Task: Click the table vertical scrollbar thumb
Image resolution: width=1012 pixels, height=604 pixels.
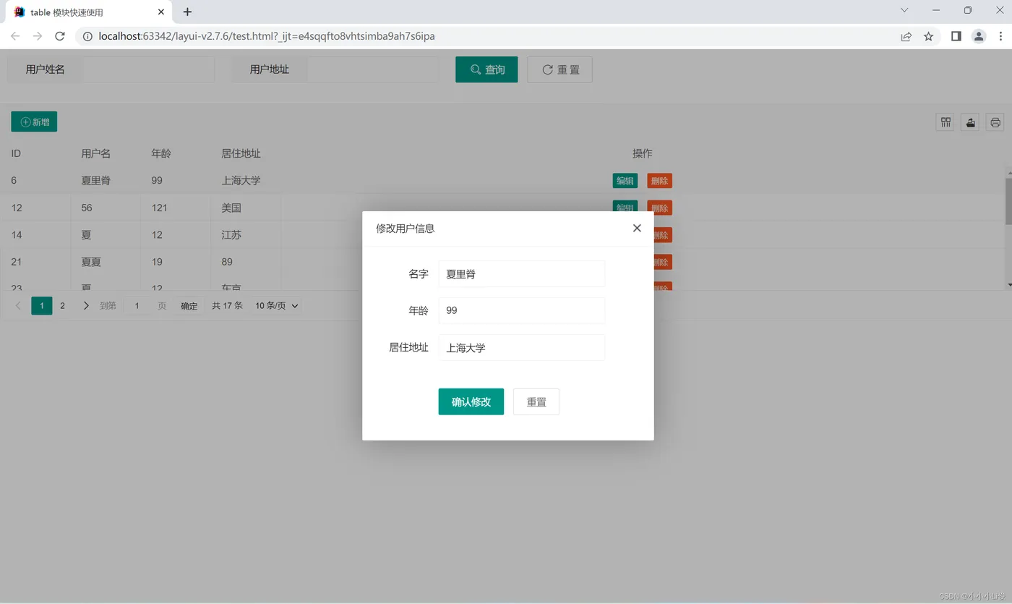Action: tap(1008, 201)
